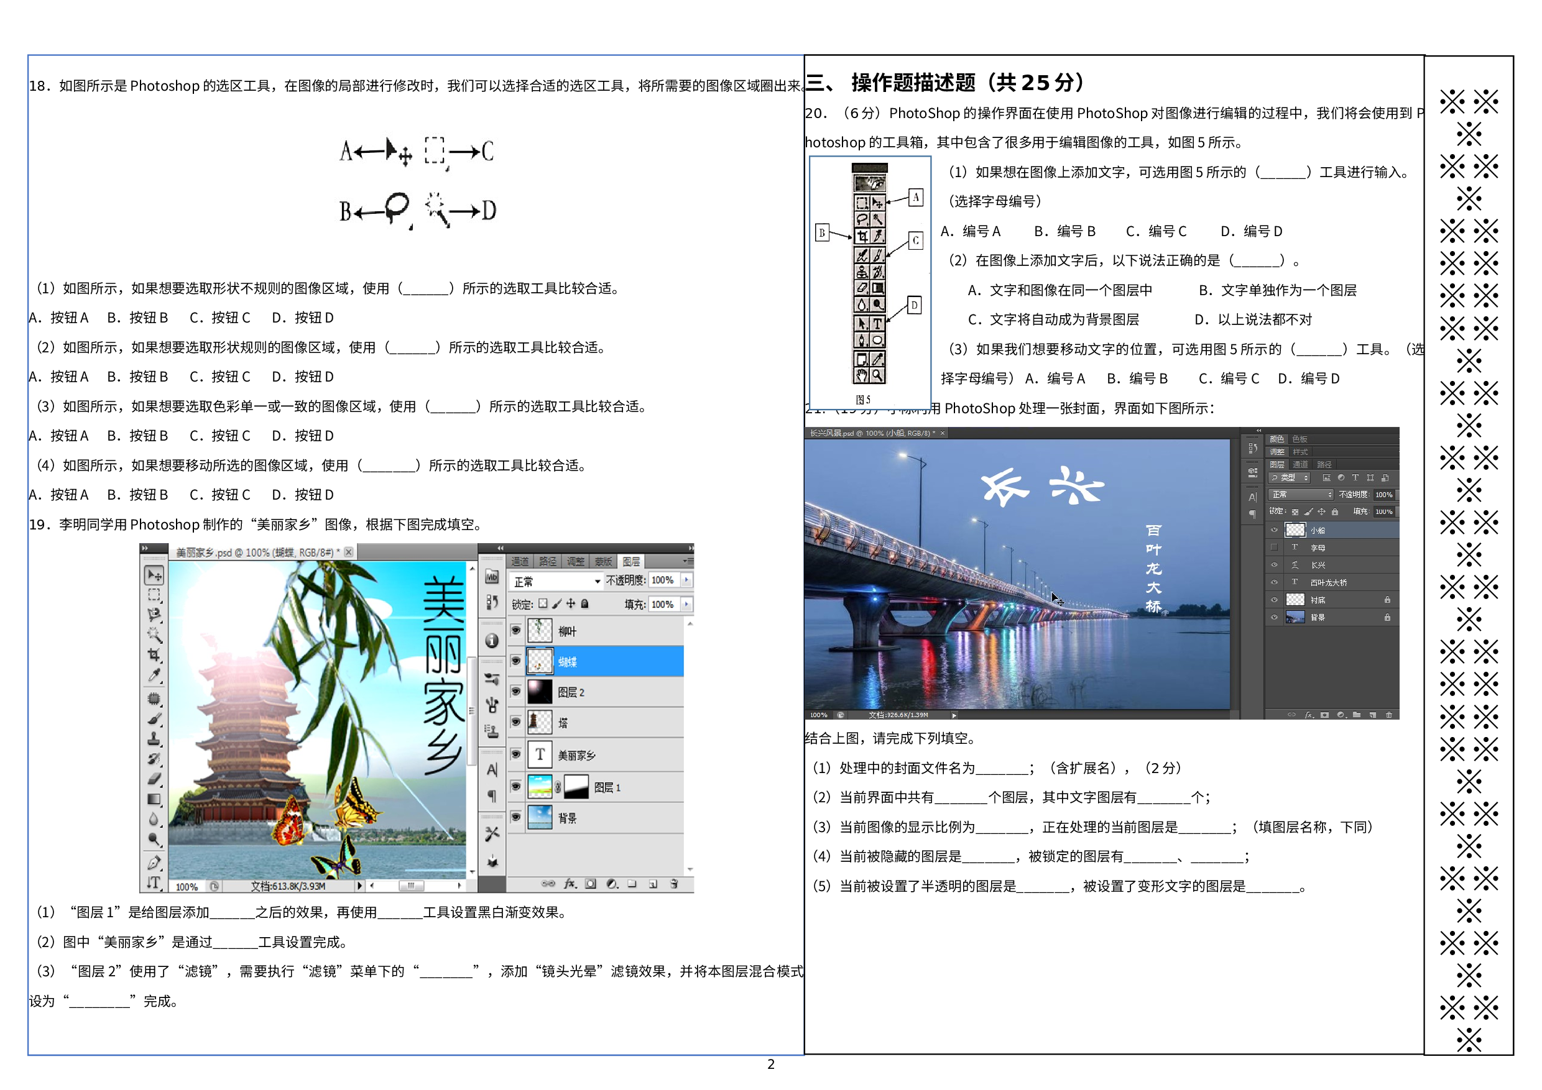Toggle visibility of the 背景 layer
Screen dimensions: 1542x1090
click(x=516, y=818)
